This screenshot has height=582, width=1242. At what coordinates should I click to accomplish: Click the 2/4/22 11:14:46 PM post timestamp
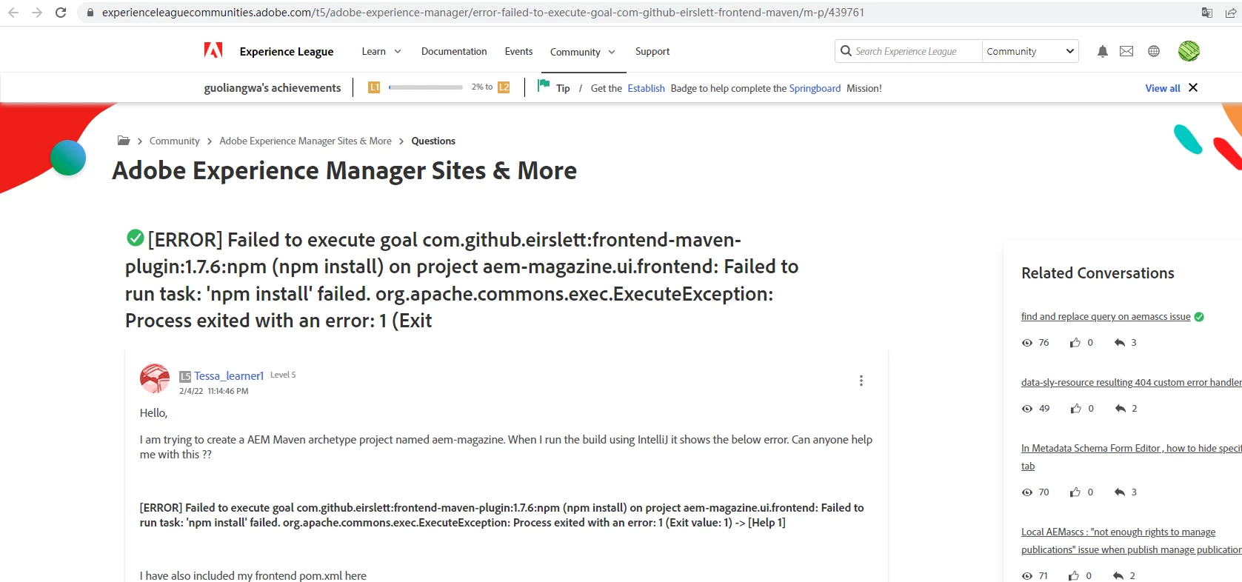(214, 391)
